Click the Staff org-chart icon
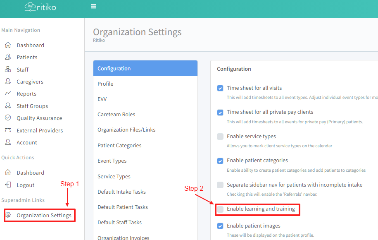Viewport: 378px width, 240px height. pos(8,70)
